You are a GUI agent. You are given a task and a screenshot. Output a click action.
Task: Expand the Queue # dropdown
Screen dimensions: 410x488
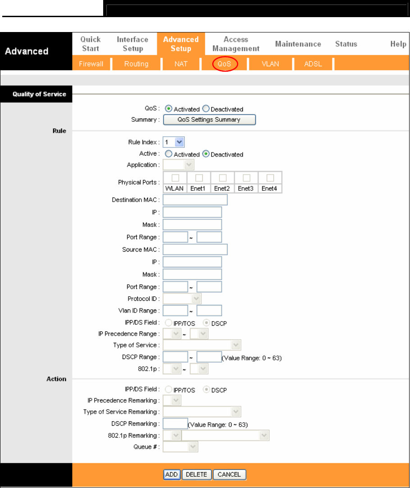point(181,447)
